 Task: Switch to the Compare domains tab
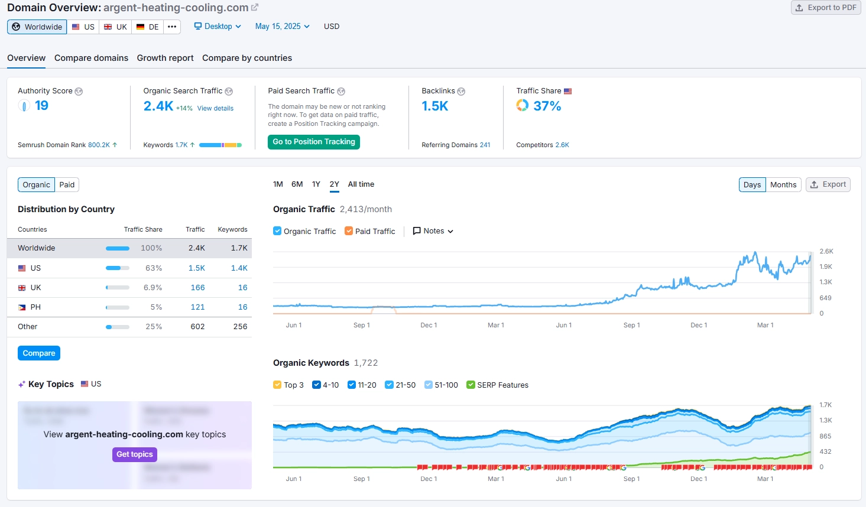click(x=91, y=58)
